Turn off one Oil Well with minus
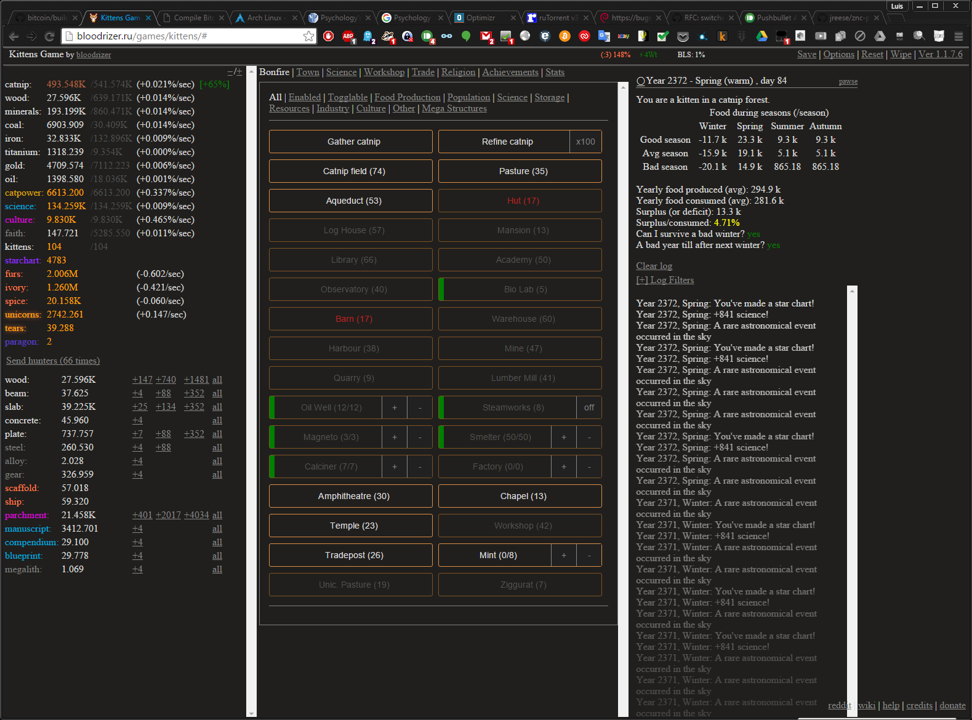 coord(420,407)
